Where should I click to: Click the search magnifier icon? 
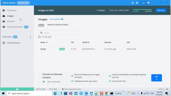tap(41, 33)
